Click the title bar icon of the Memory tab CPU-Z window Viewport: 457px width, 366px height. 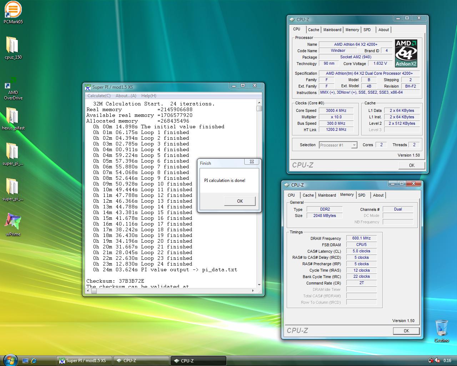click(287, 185)
